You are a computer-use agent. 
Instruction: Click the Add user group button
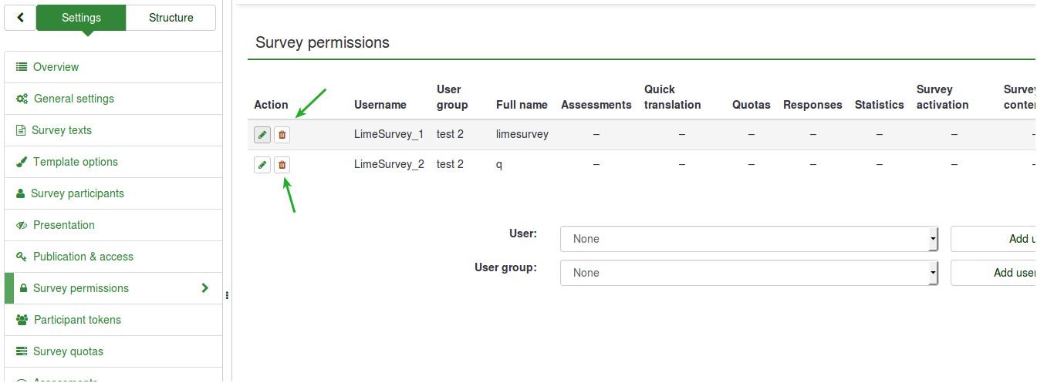[x=995, y=273]
